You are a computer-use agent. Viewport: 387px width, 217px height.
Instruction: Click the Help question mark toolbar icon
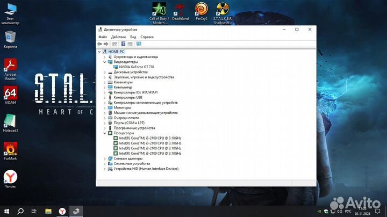point(123,44)
